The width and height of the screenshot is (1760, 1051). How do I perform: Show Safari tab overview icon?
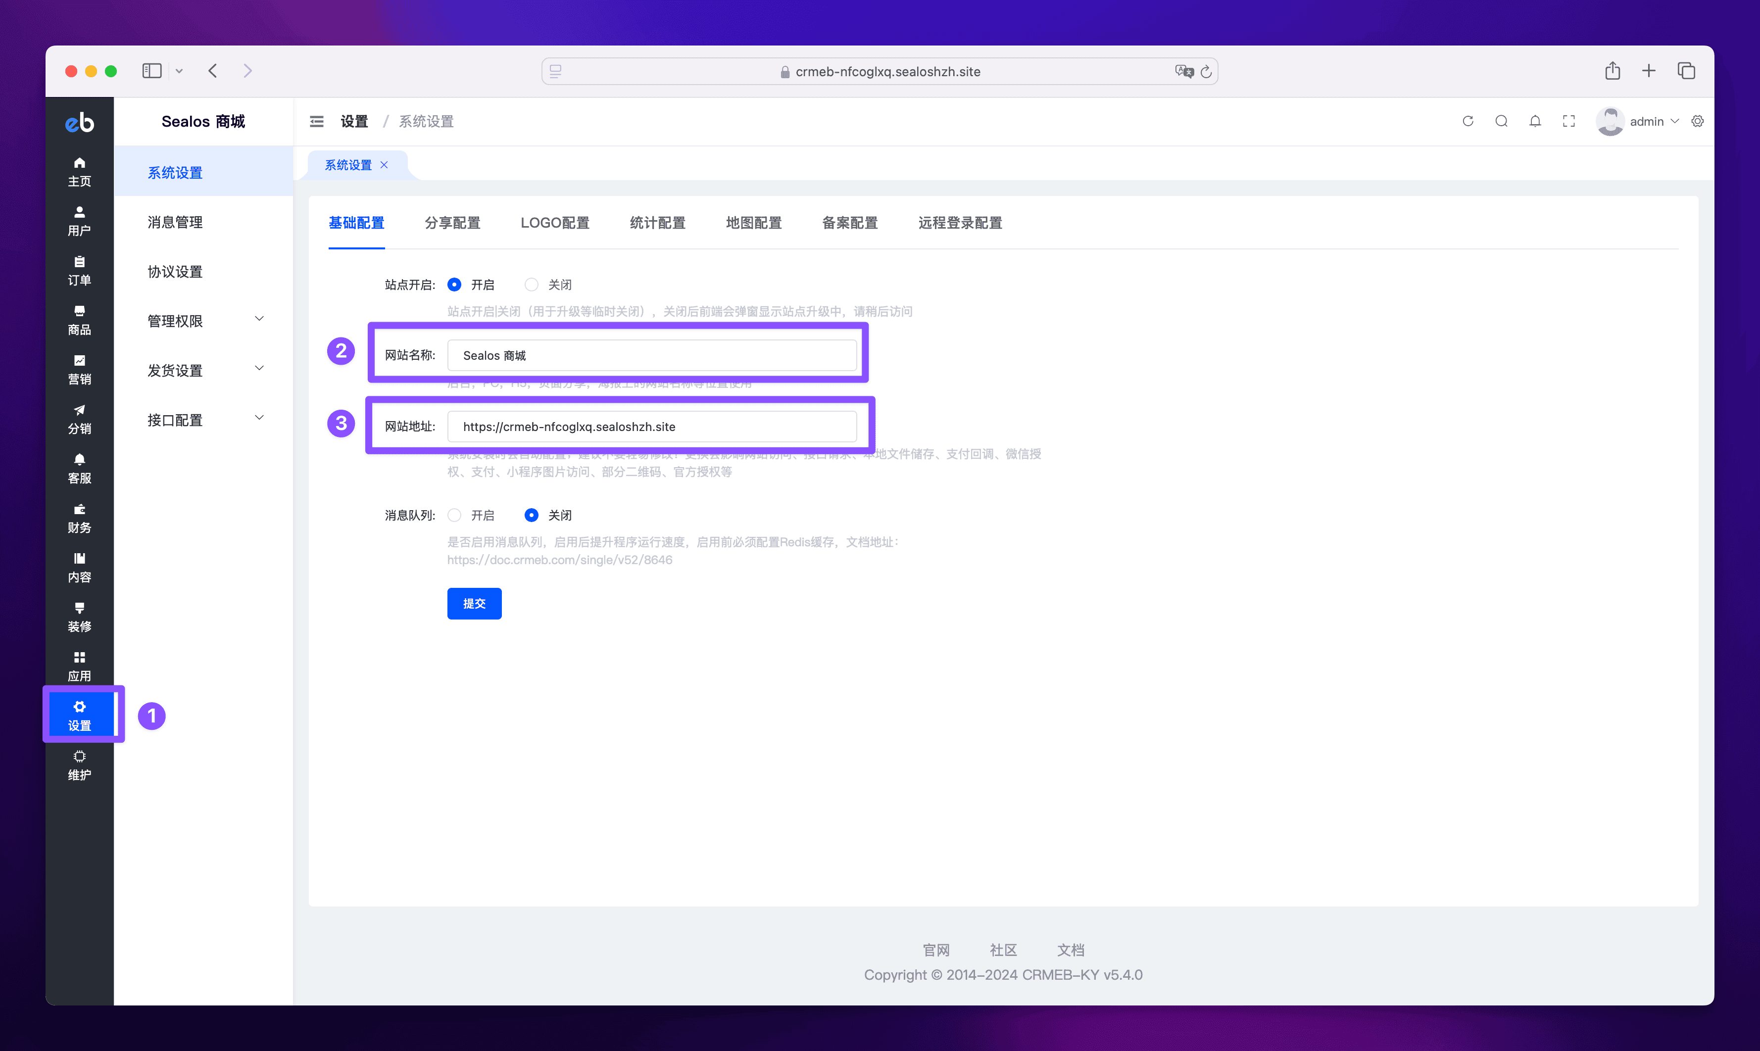pyautogui.click(x=1686, y=71)
